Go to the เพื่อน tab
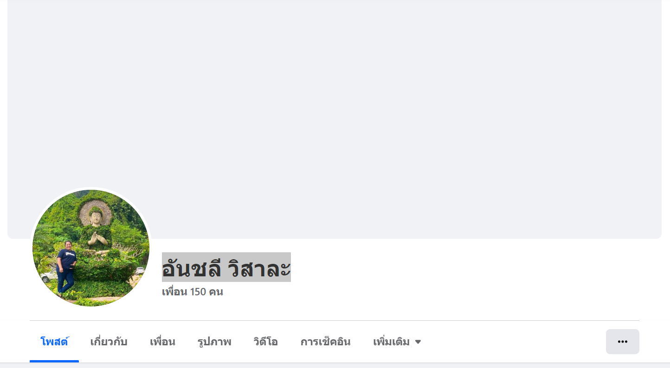Screen dimensions: 670x368 [x=162, y=342]
